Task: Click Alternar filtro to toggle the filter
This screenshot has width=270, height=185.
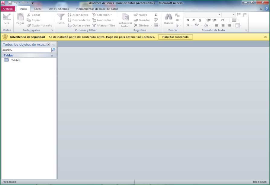Action: pos(104,26)
